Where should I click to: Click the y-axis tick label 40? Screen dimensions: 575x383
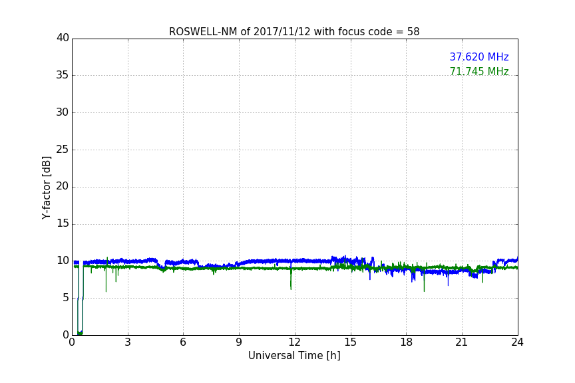pyautogui.click(x=63, y=38)
